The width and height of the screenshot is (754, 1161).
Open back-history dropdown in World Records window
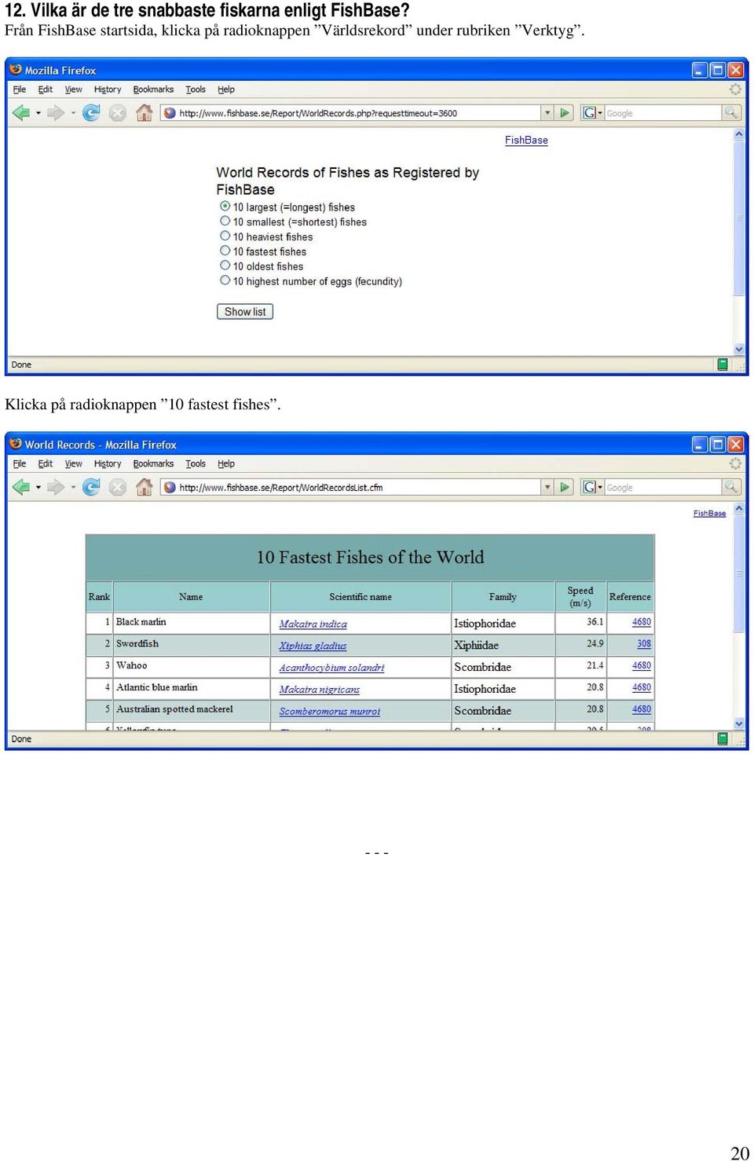pyautogui.click(x=38, y=488)
